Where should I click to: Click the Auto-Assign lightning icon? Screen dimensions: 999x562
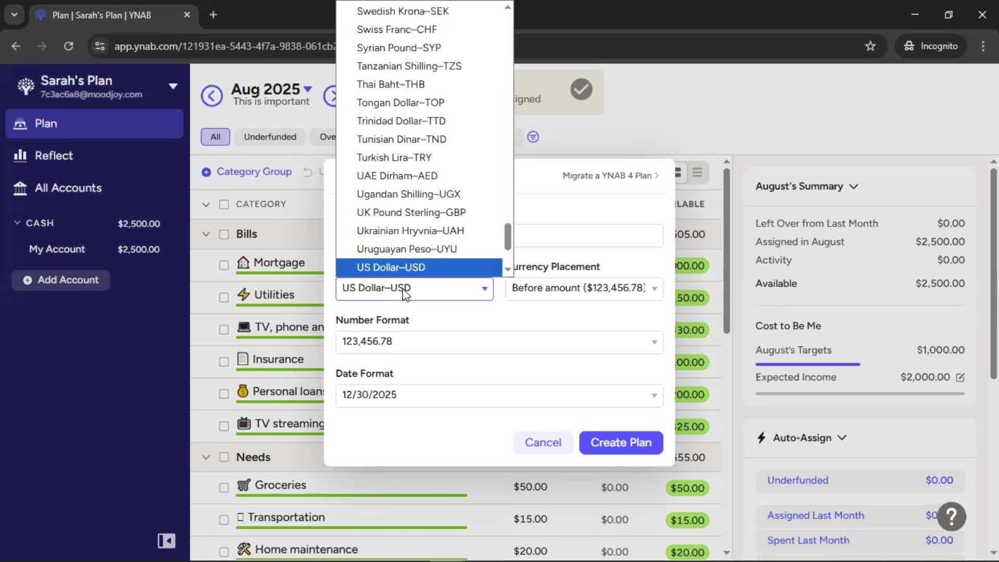(x=761, y=438)
